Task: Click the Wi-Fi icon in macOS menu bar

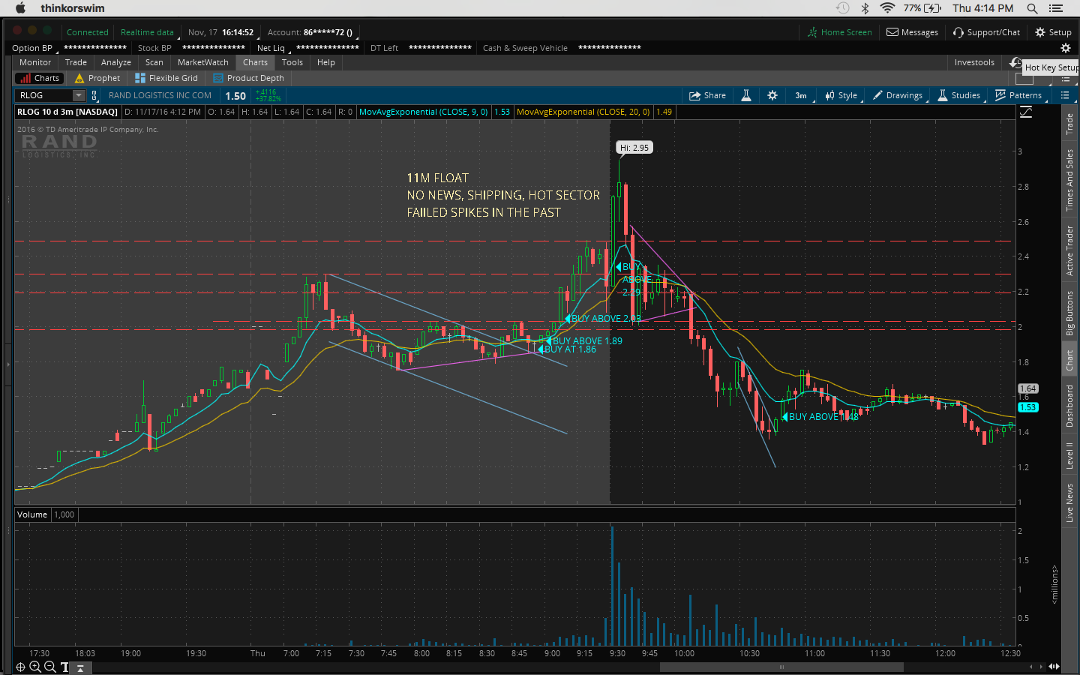Action: tap(887, 8)
